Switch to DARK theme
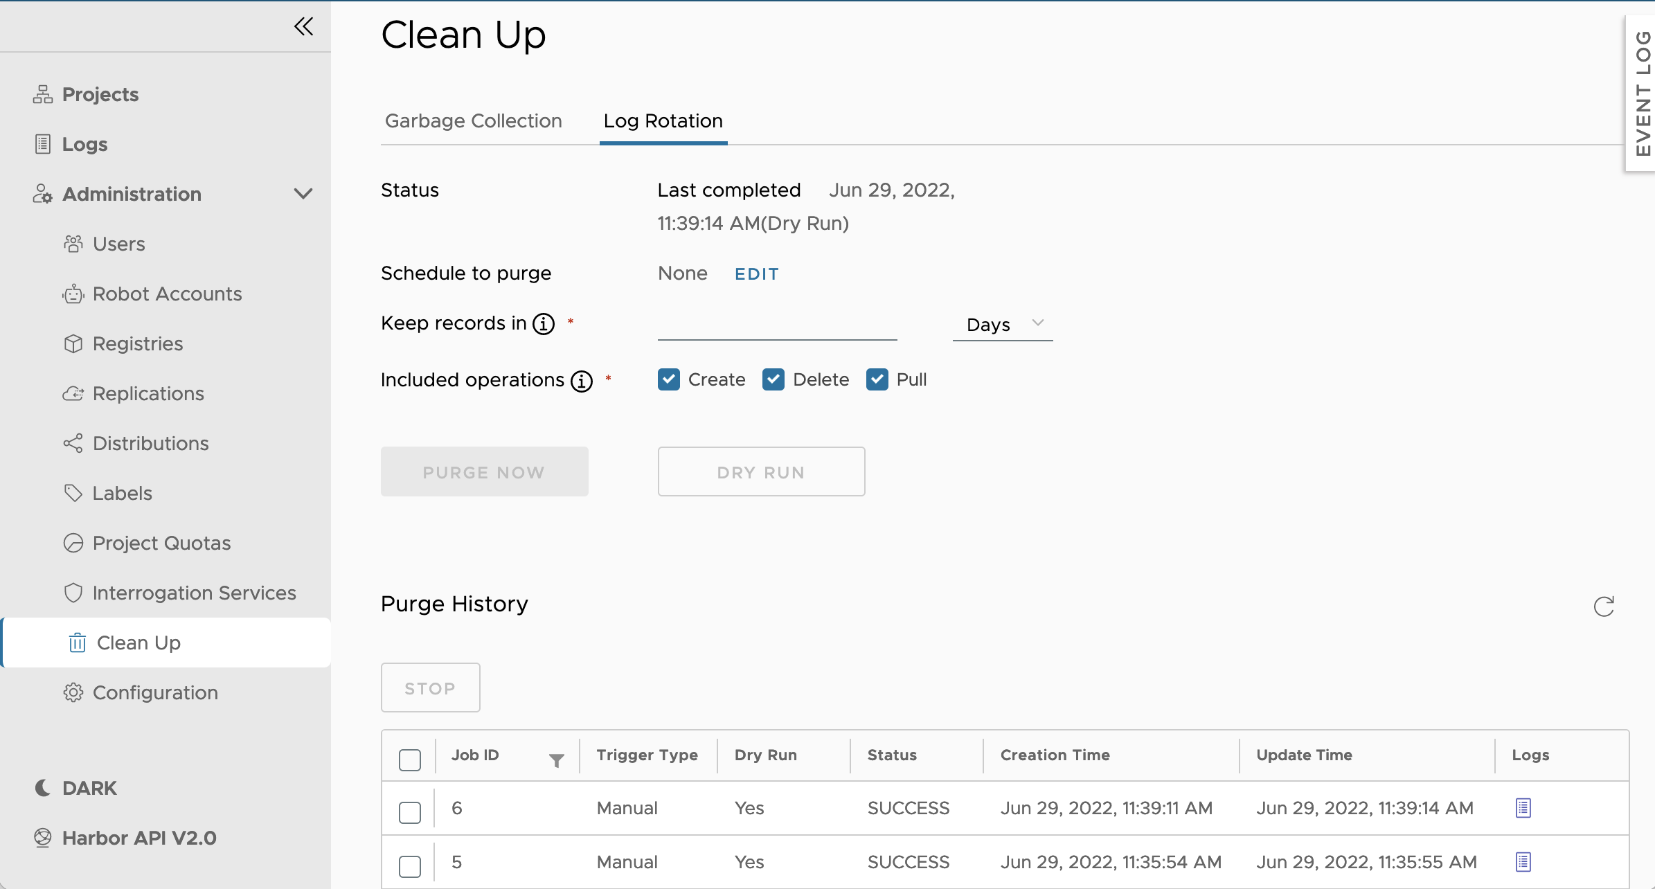The width and height of the screenshot is (1655, 889). click(89, 788)
